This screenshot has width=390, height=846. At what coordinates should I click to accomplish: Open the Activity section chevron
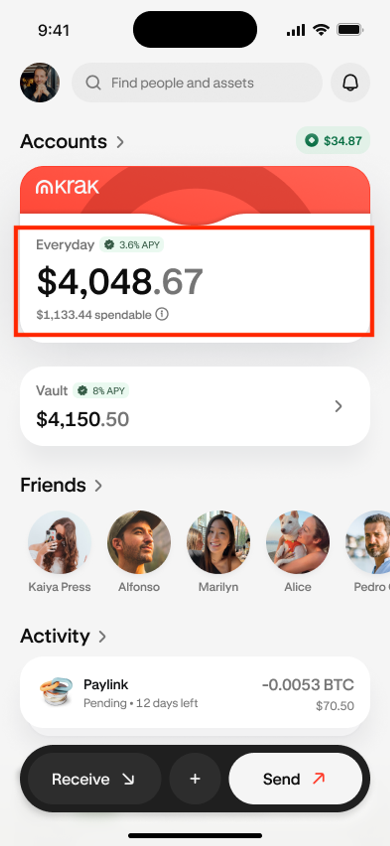102,636
